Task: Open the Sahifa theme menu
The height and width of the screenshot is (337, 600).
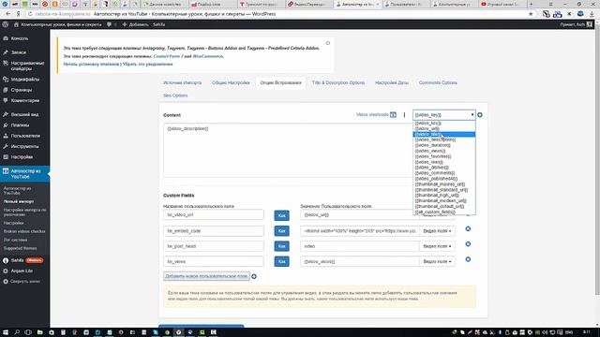Action: [x=17, y=260]
